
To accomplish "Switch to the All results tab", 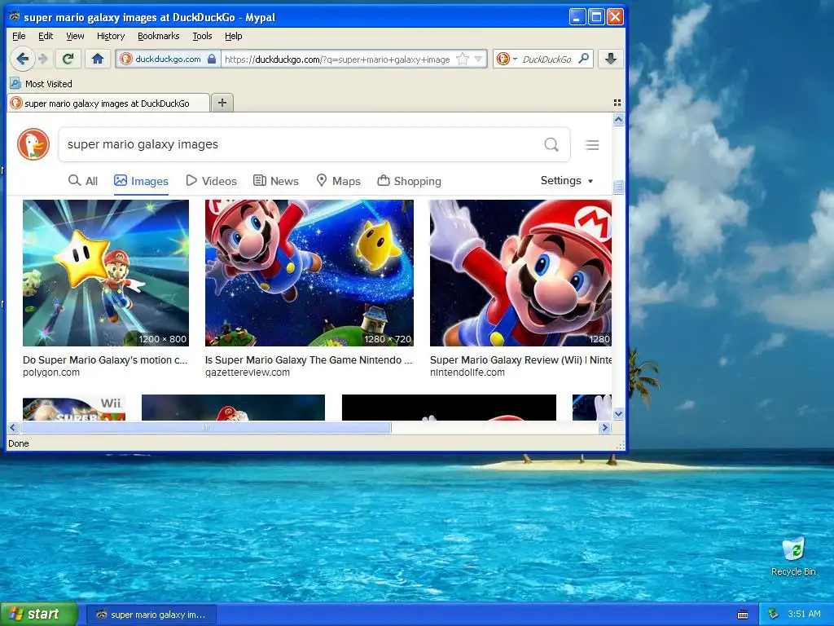I will click(x=83, y=181).
